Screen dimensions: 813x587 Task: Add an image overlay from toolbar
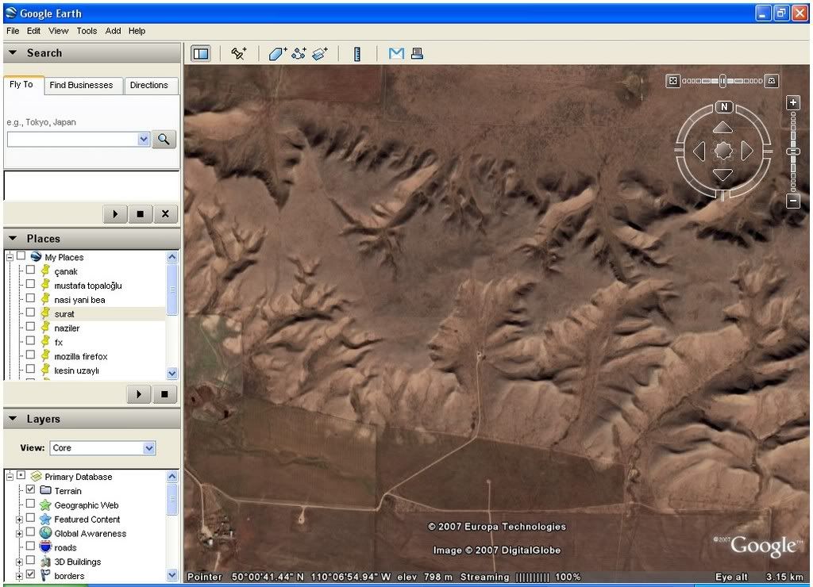320,53
